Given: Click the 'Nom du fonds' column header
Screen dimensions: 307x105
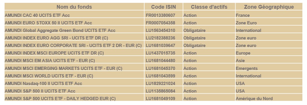Looking at the screenshot, I should (x=74, y=7).
